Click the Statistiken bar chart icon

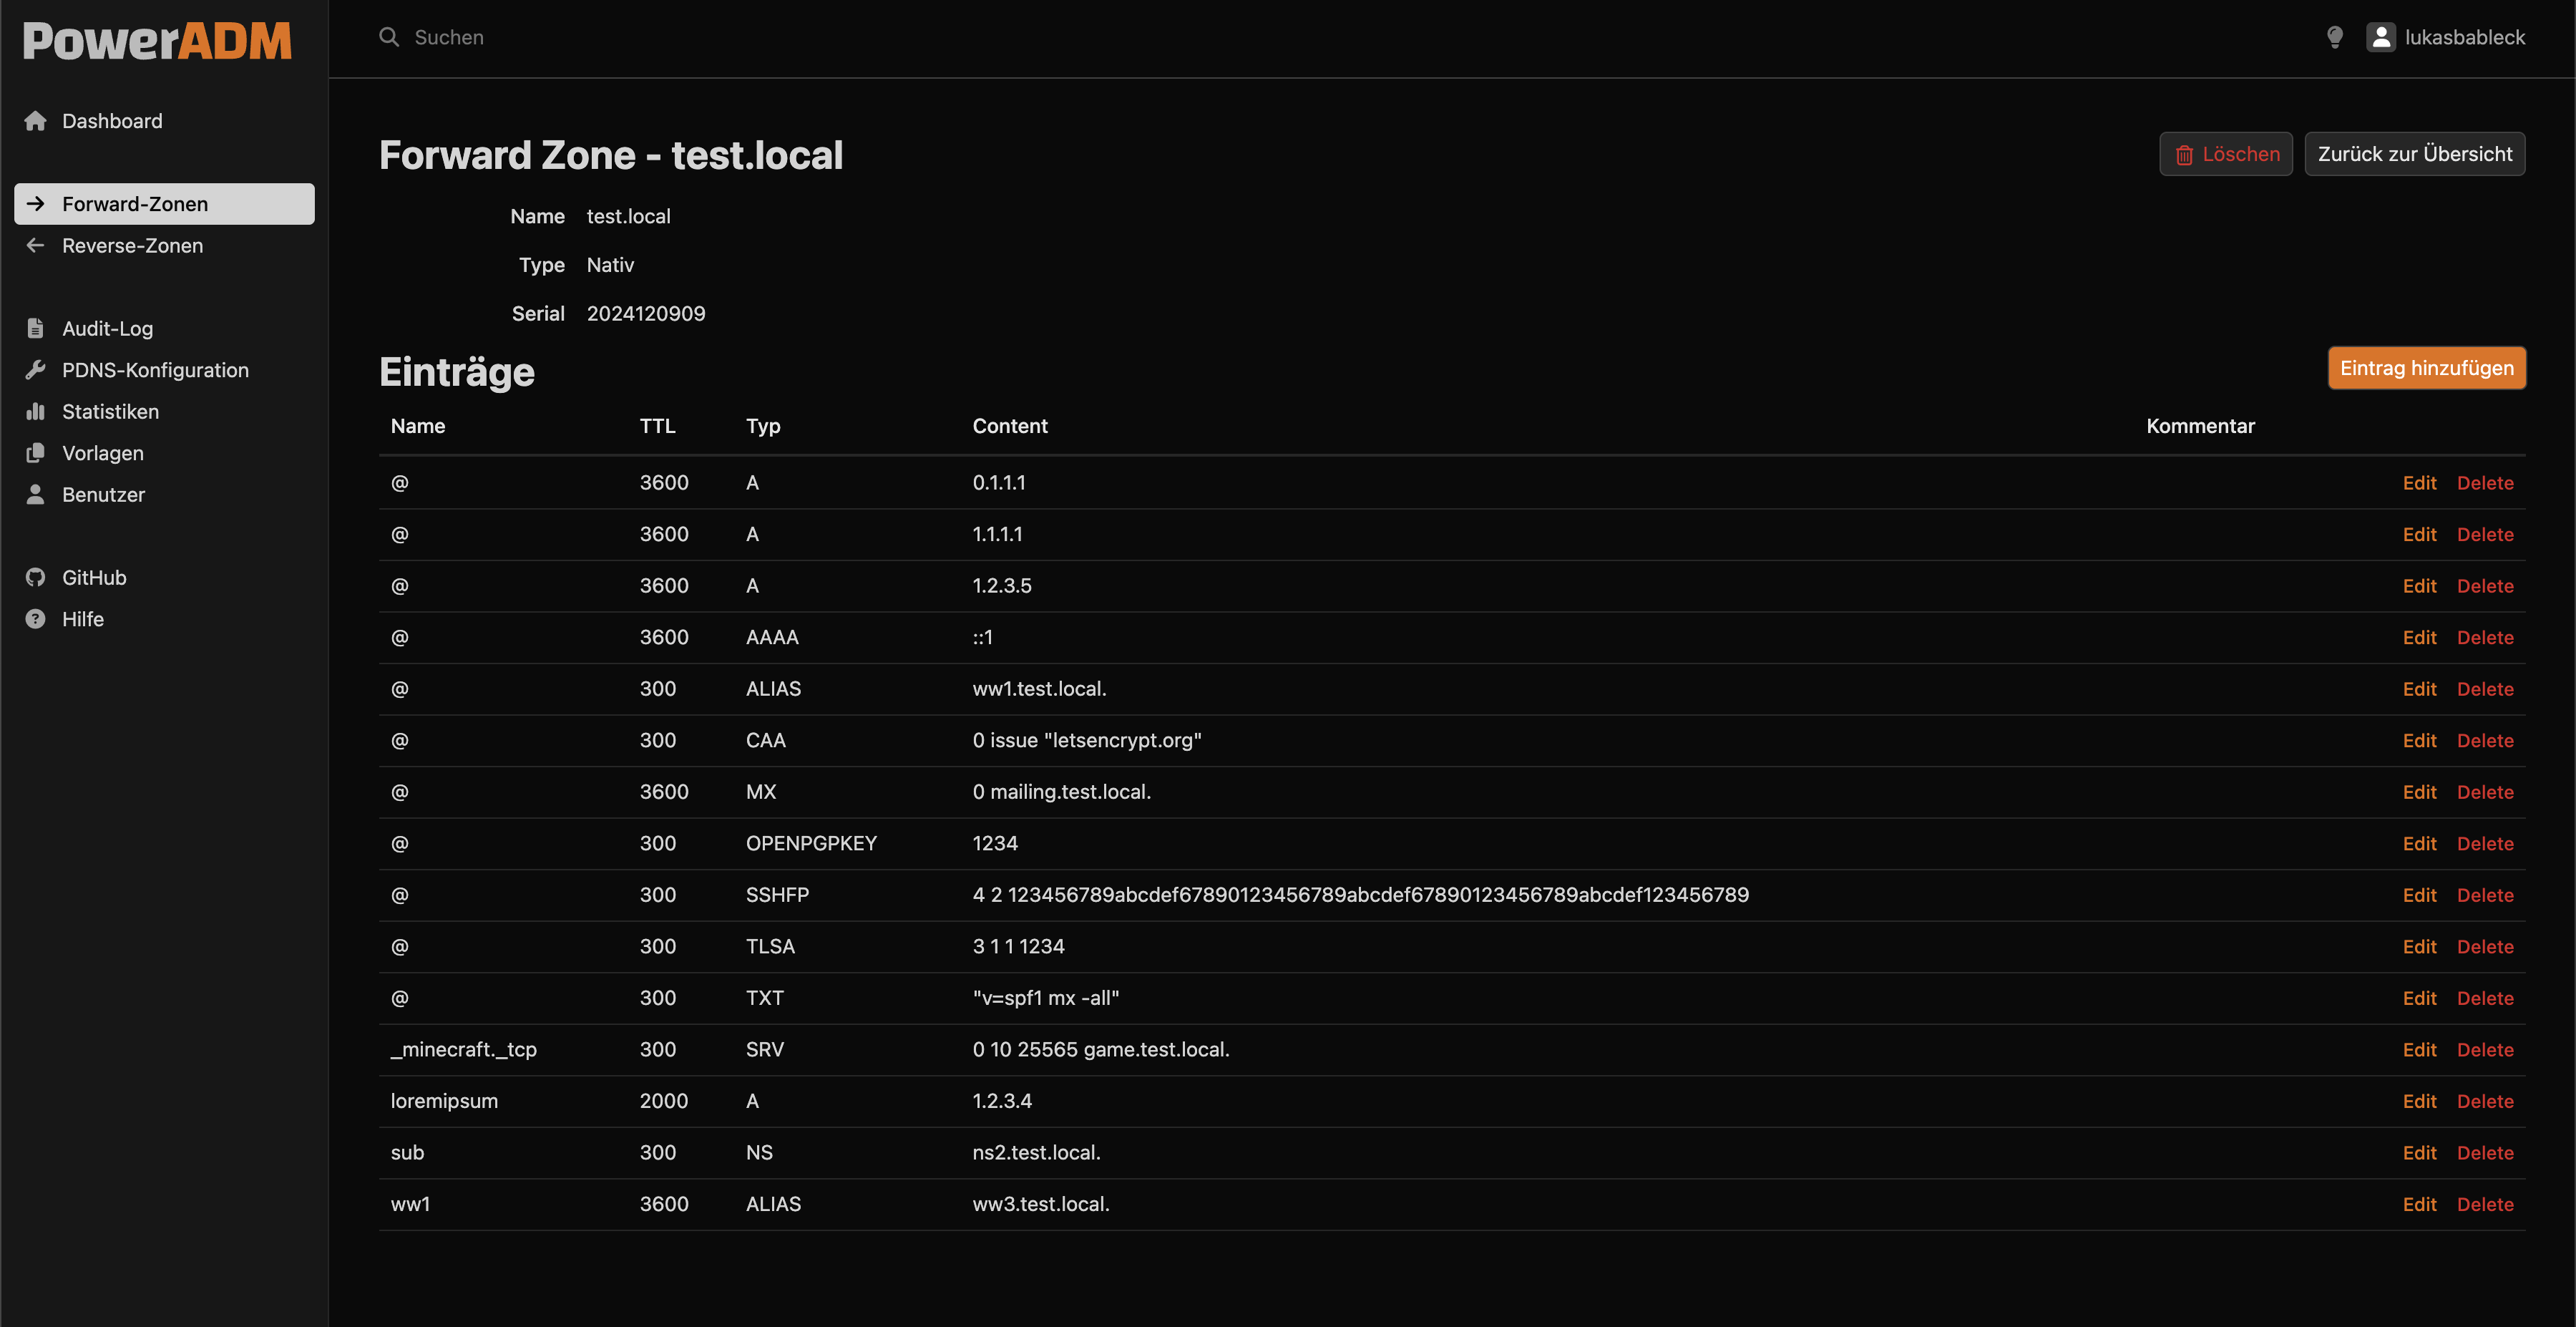click(36, 411)
